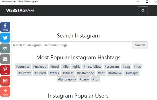
Task: Maximize the Webstagram window
Action: coord(147,2)
